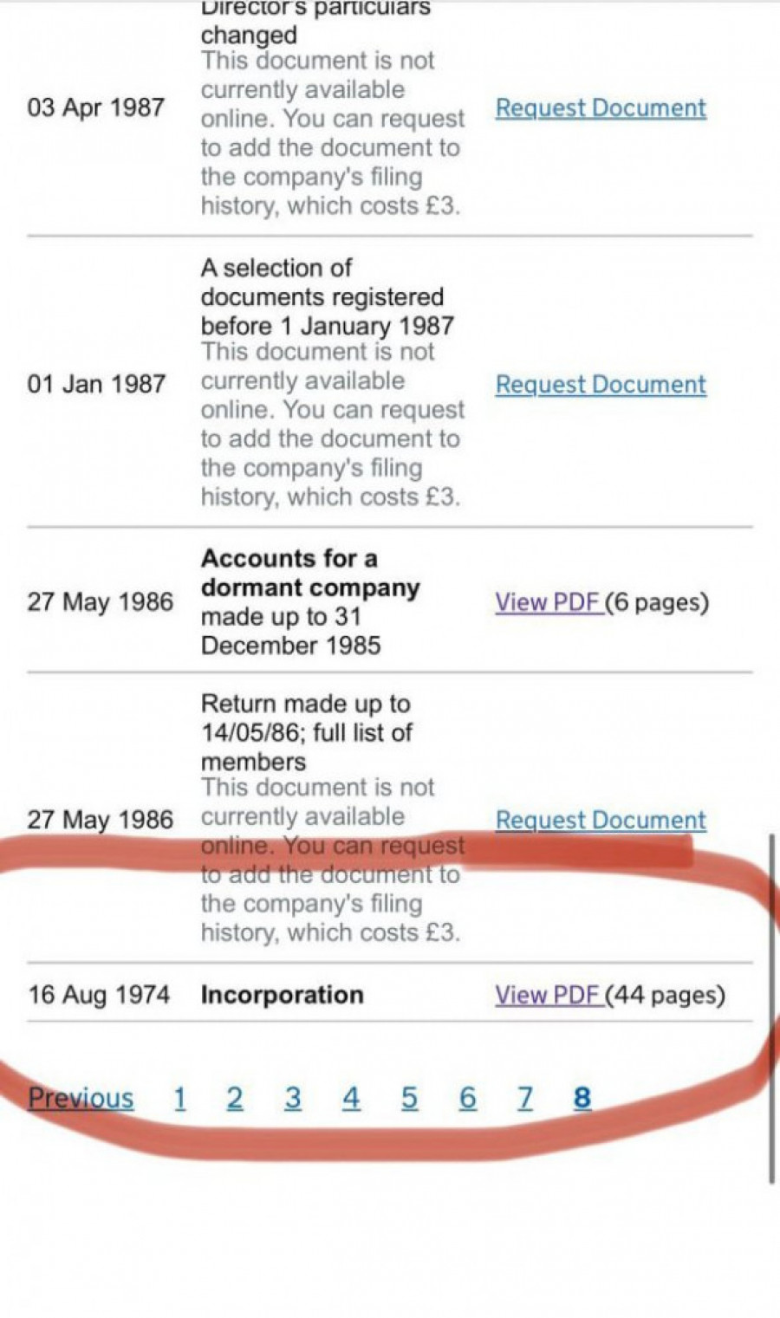The width and height of the screenshot is (780, 1318).
Task: Jump to filing history page 1
Action: pos(180,1098)
